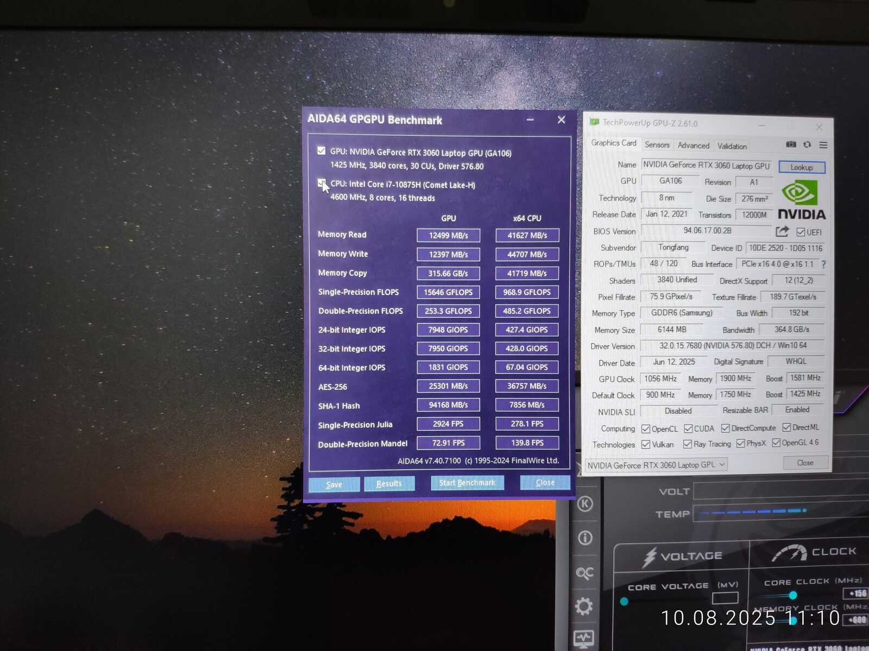Screen dimensions: 869x651
Task: Toggle the OpenGL 4.6 checkbox
Action: point(776,443)
